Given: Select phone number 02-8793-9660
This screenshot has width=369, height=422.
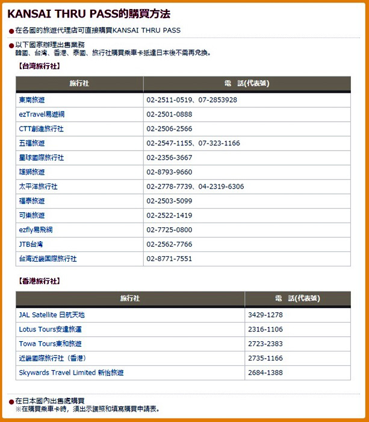Looking at the screenshot, I should pyautogui.click(x=169, y=172).
